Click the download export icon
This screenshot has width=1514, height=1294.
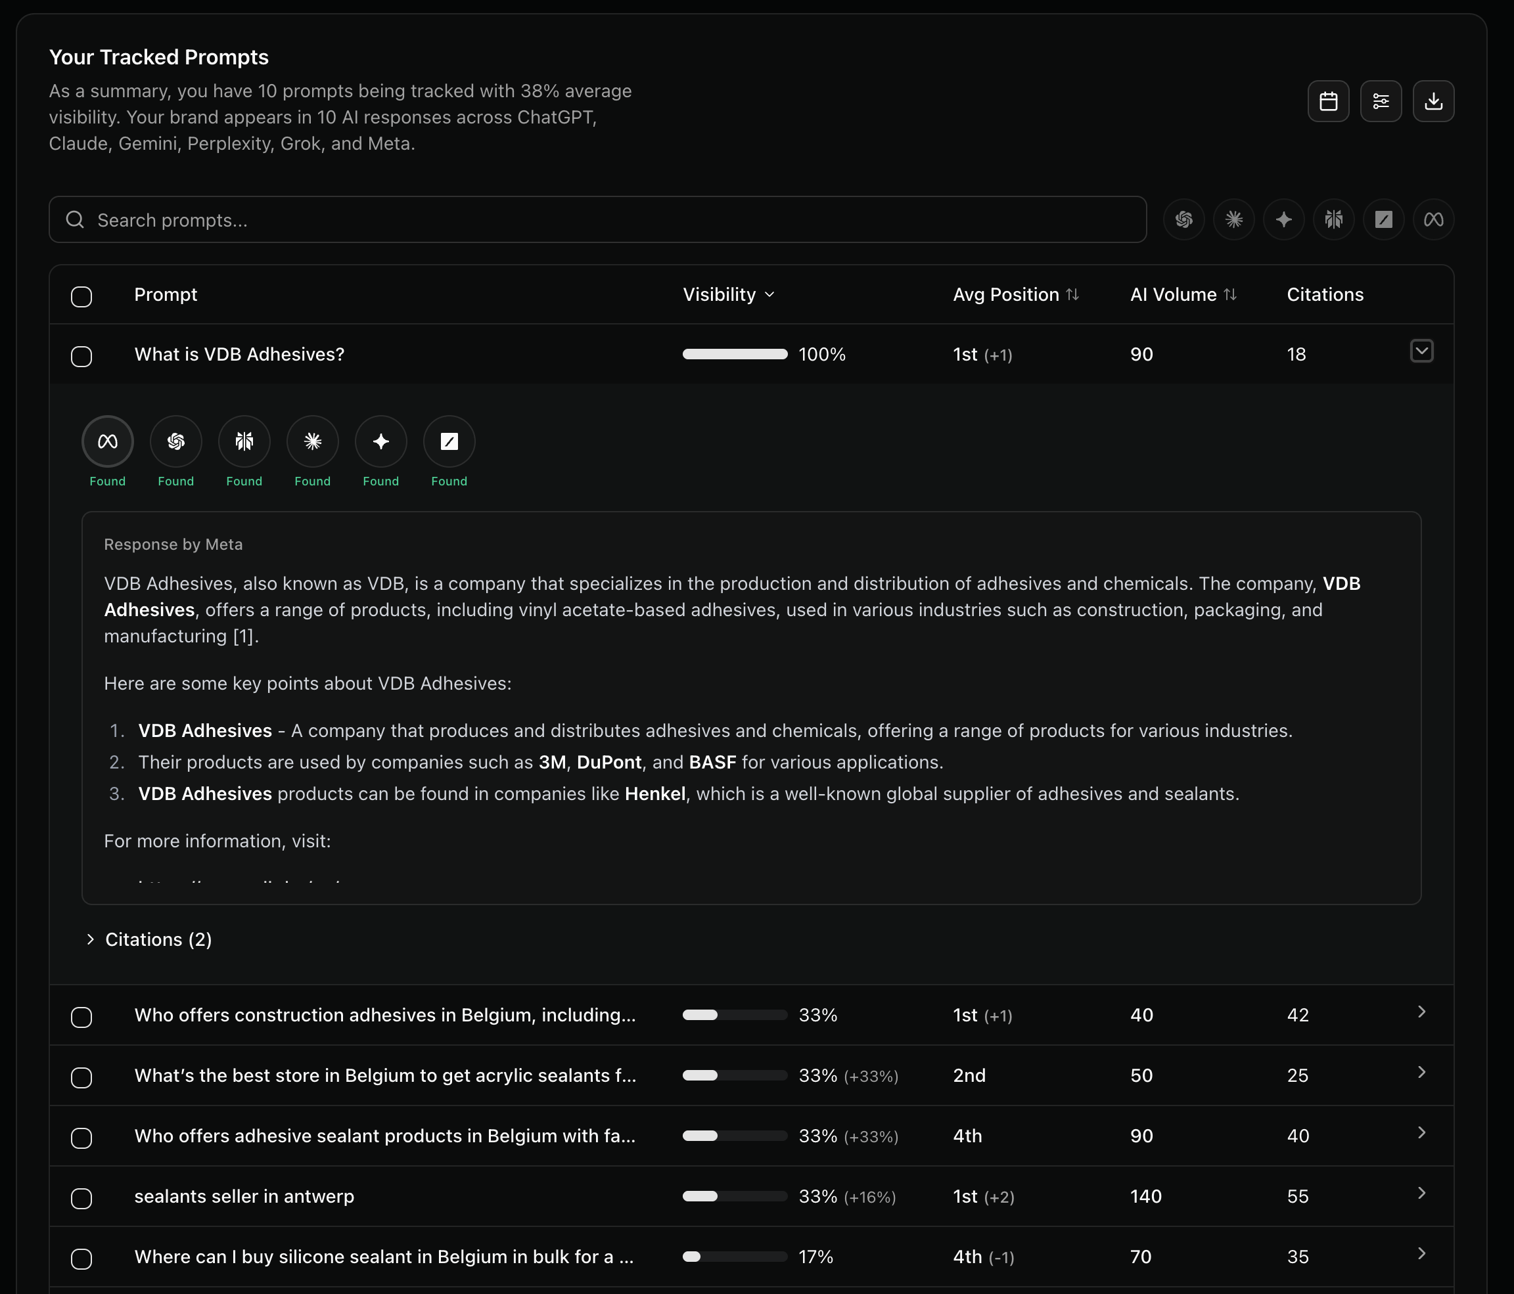tap(1433, 100)
